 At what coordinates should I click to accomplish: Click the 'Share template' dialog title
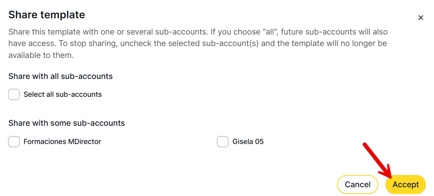47,15
